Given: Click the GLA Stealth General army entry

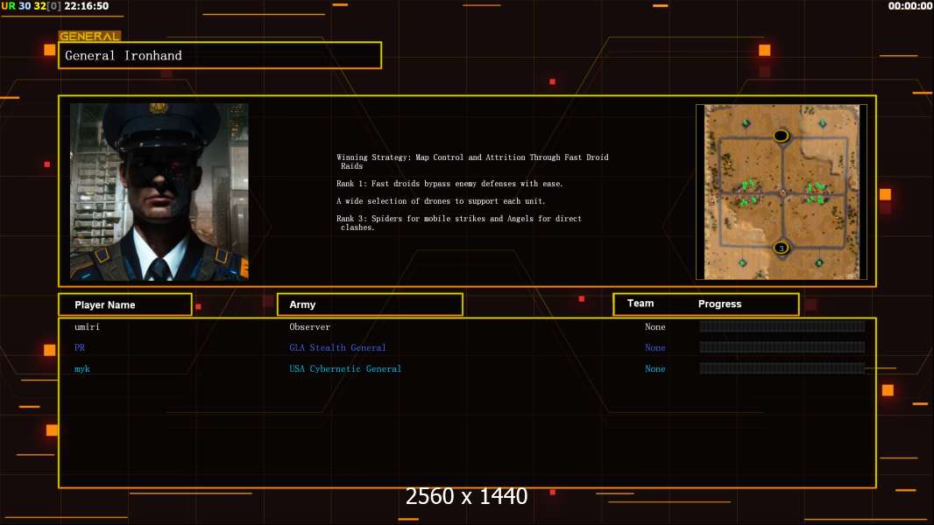Looking at the screenshot, I should (x=337, y=348).
